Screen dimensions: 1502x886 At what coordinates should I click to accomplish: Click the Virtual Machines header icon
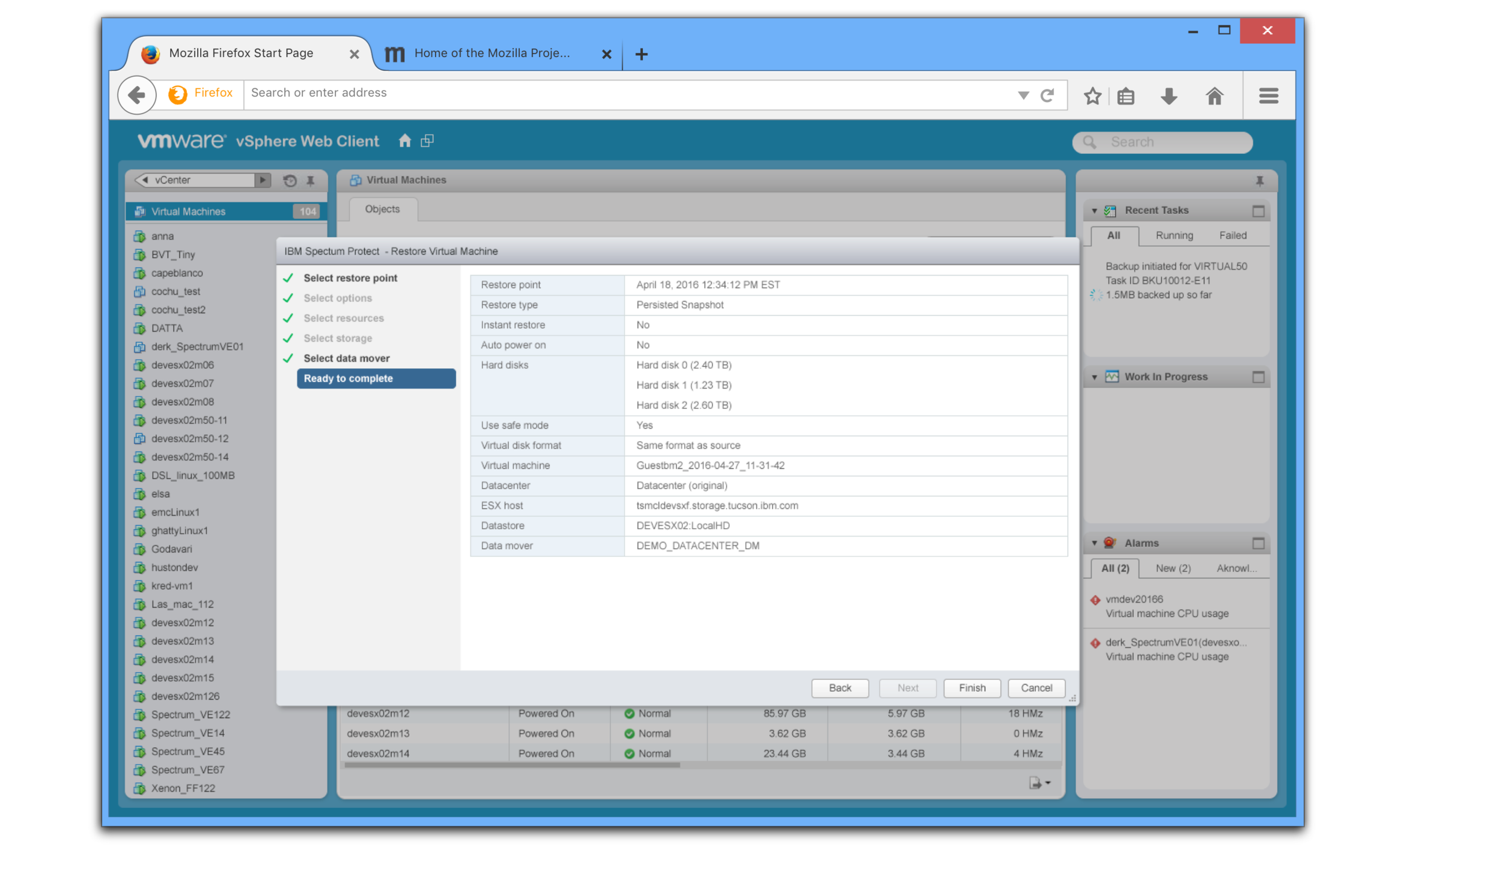pos(356,180)
